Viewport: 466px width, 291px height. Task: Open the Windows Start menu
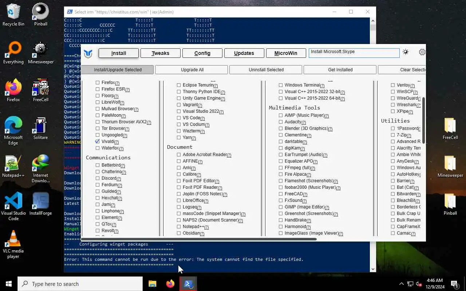pos(9,284)
